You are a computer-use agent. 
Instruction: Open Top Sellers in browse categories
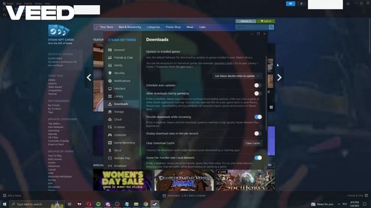pyautogui.click(x=54, y=124)
